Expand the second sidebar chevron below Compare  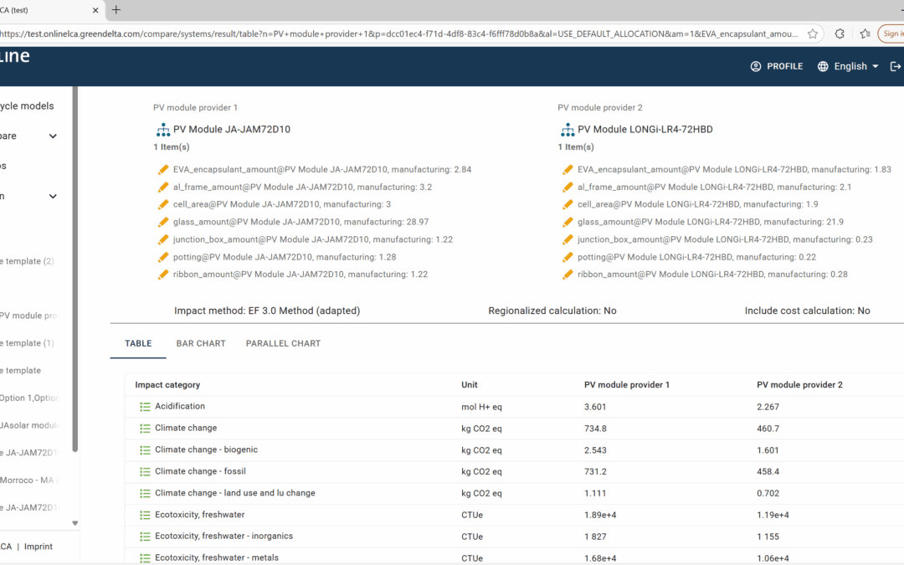(x=53, y=197)
